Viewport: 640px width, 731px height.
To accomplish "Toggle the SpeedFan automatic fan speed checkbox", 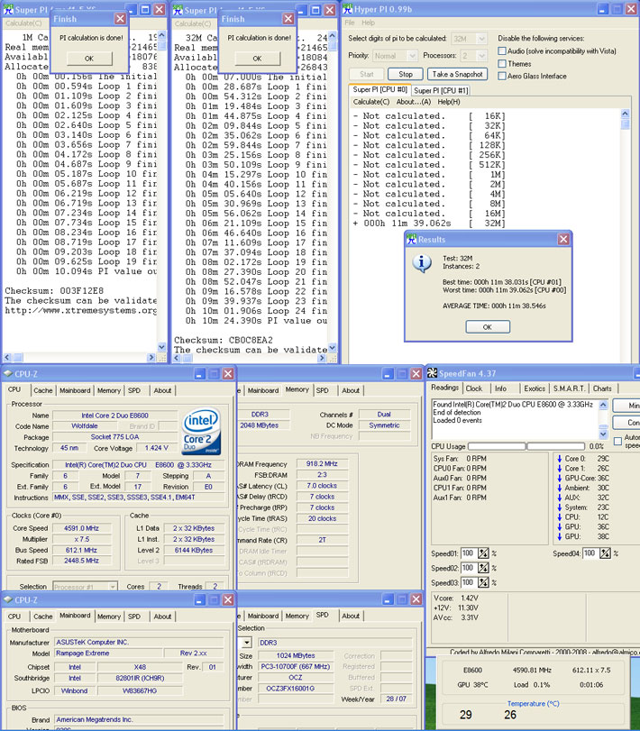I will click(x=618, y=441).
